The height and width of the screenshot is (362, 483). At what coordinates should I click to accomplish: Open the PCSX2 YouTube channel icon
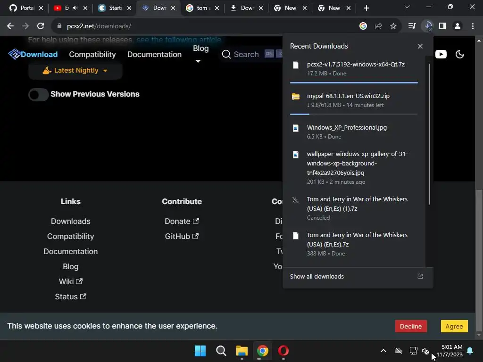[441, 55]
